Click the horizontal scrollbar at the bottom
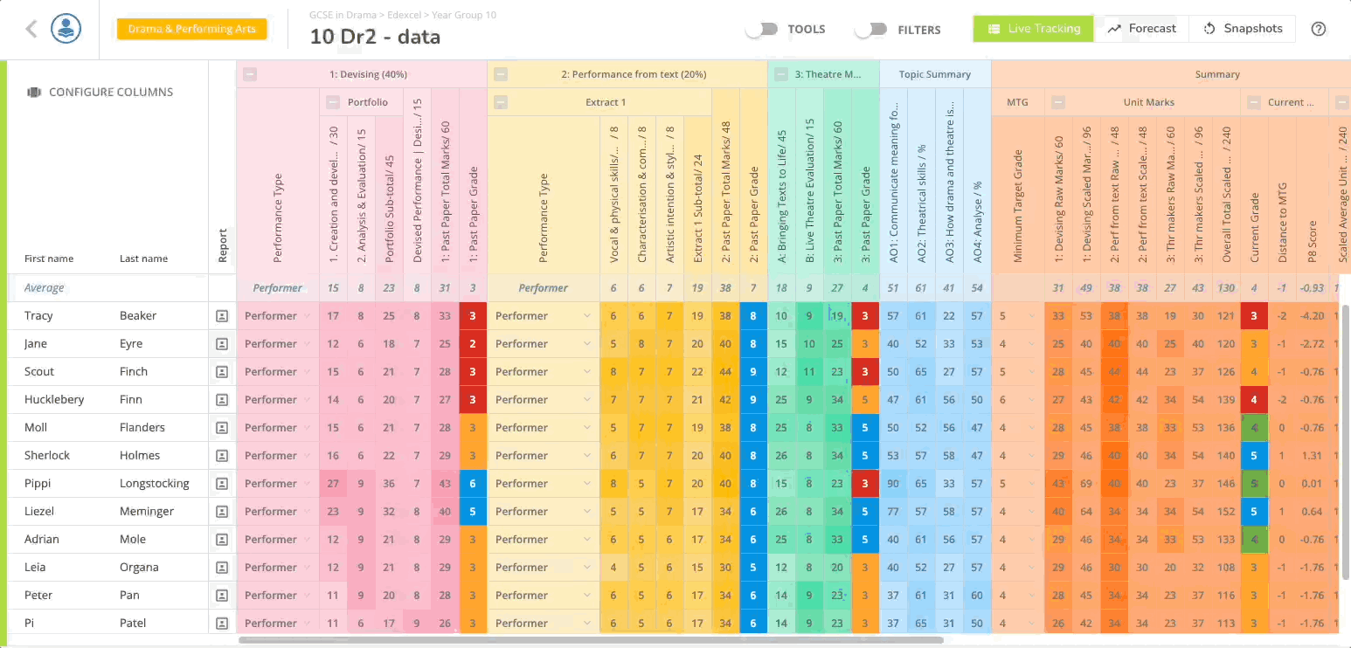Viewport: 1351px width, 648px height. point(590,640)
